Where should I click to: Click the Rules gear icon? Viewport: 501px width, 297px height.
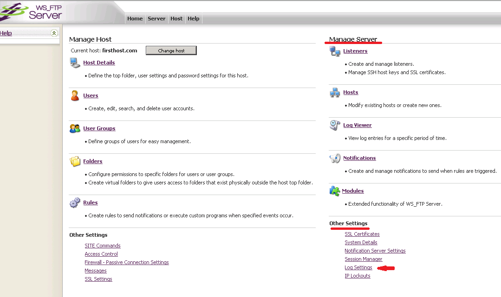pyautogui.click(x=75, y=202)
